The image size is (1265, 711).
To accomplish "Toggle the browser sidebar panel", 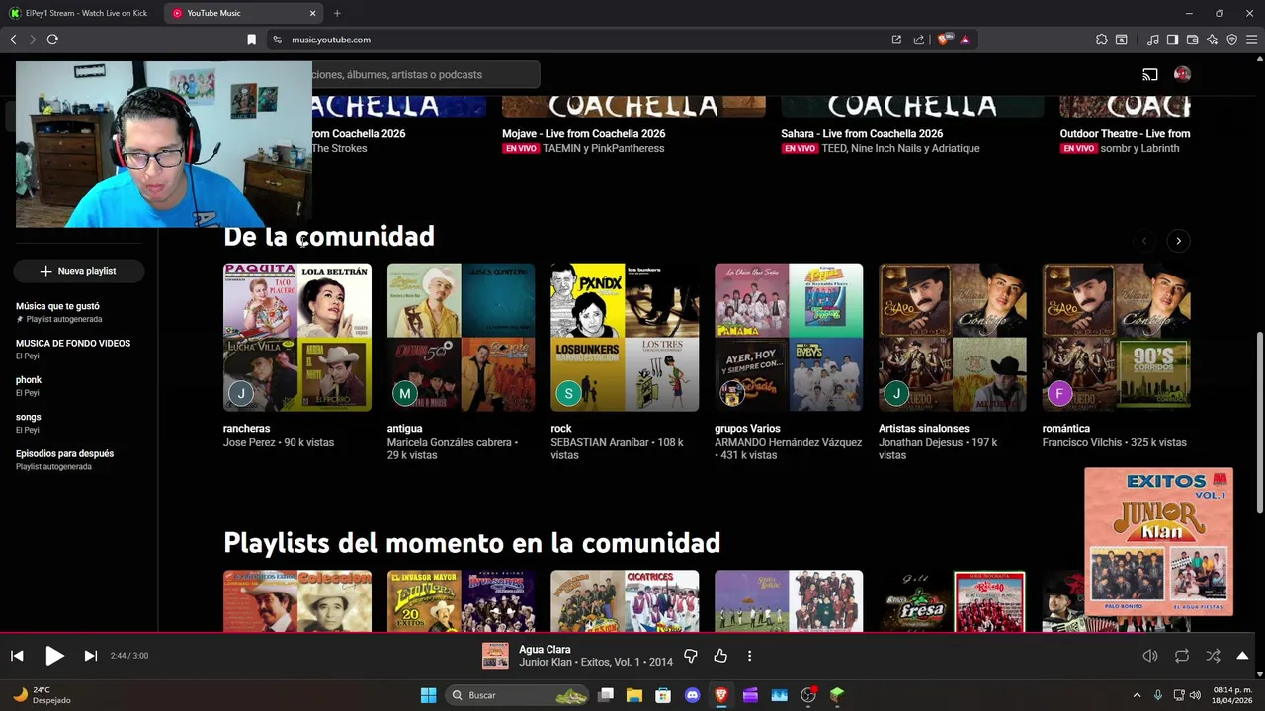I will (x=1172, y=39).
